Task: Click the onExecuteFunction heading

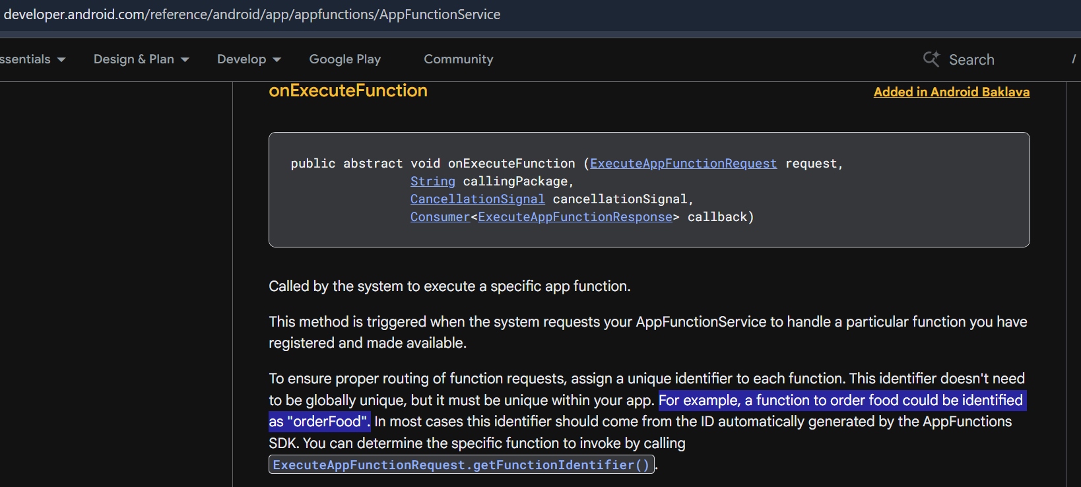Action: 348,90
